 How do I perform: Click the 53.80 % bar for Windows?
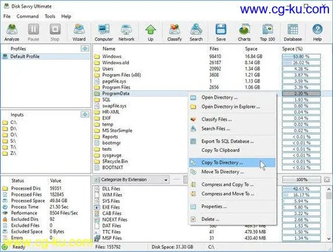point(301,57)
